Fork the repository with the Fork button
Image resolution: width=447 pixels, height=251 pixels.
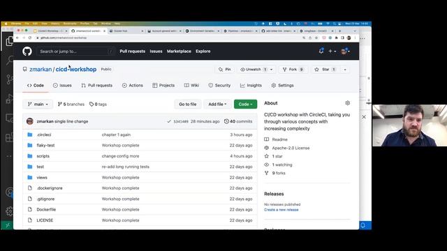pos(293,70)
